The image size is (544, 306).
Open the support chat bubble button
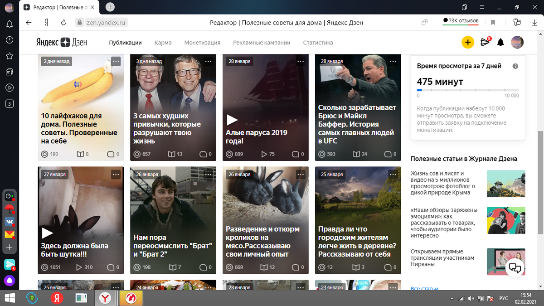pyautogui.click(x=515, y=267)
